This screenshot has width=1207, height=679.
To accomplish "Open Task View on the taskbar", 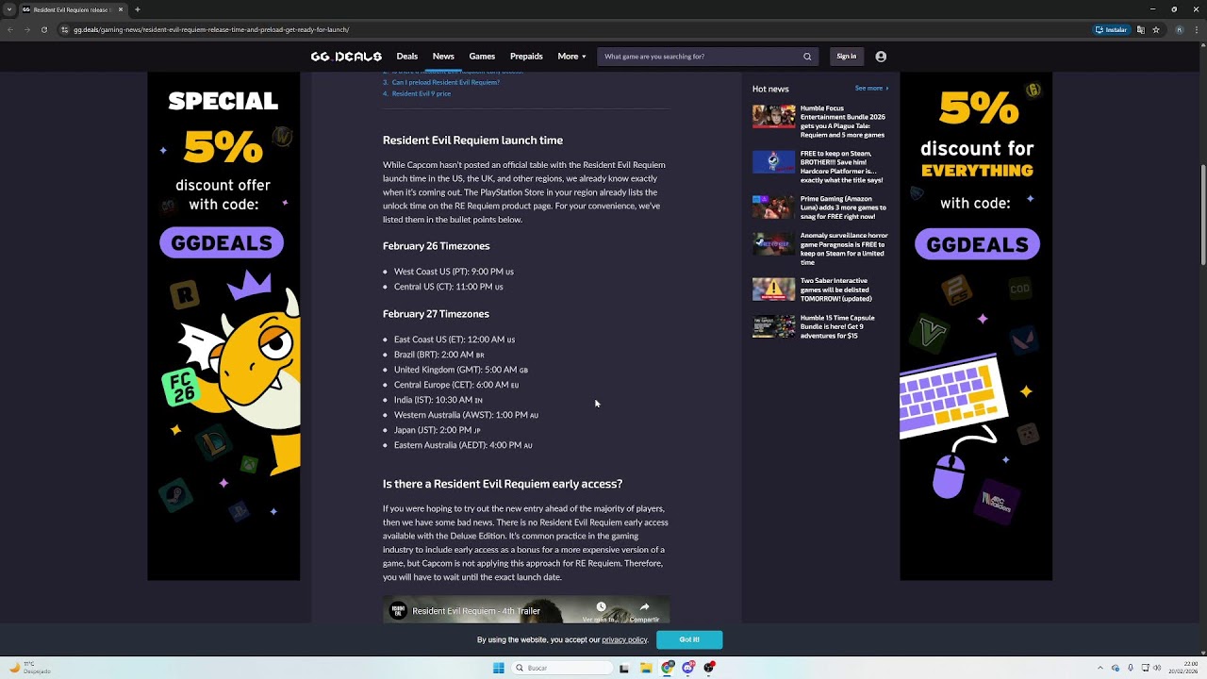I will point(623,668).
